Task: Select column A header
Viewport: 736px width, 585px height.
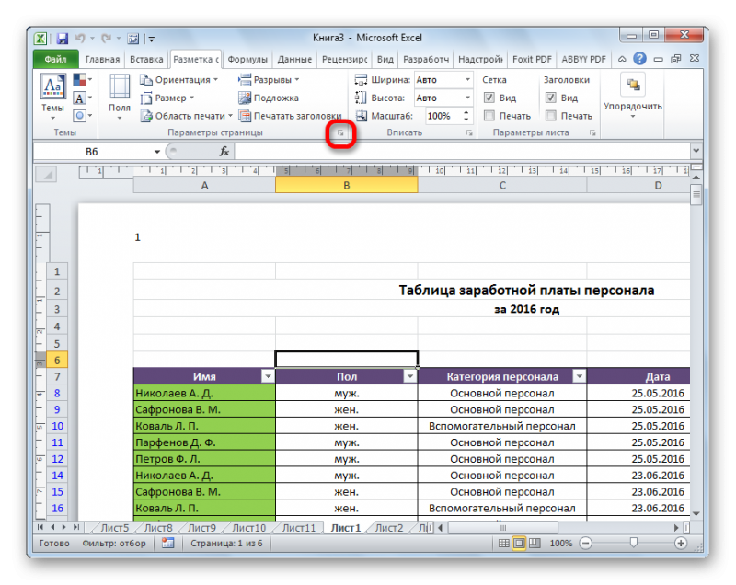Action: pos(204,186)
